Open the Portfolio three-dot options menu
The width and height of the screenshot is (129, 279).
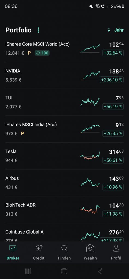pos(38,30)
